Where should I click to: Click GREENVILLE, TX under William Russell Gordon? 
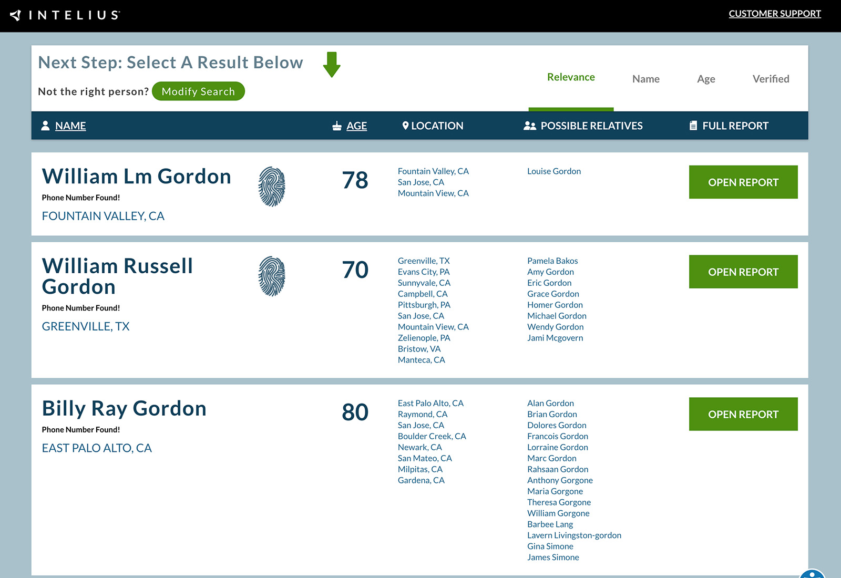coord(86,326)
